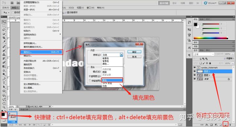
Task: Select the Pen tool
Action: tap(4, 79)
